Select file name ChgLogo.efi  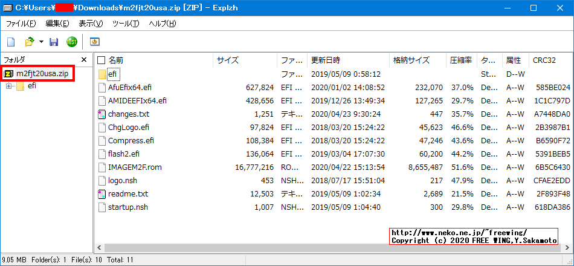coord(129,128)
